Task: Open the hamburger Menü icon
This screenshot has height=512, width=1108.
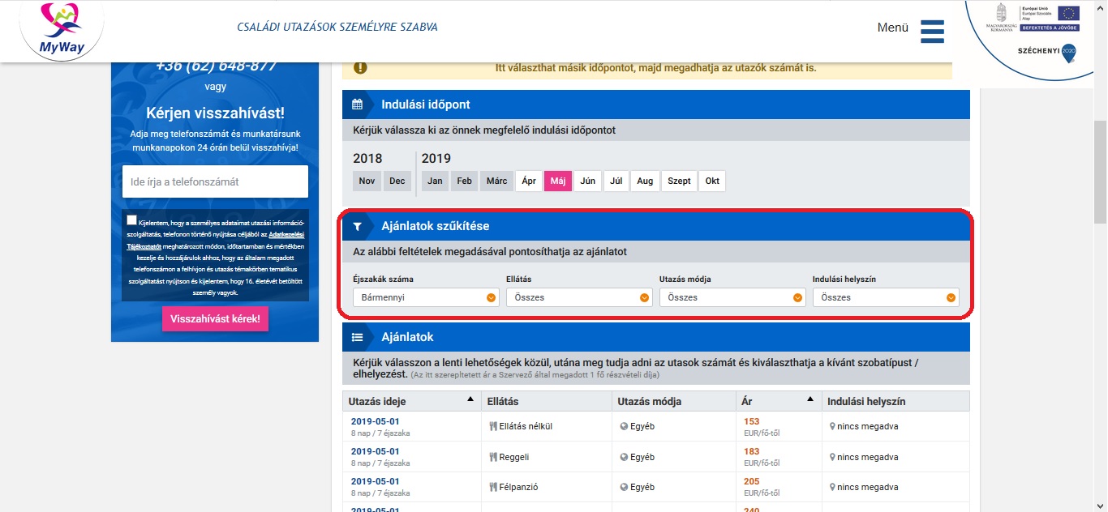Action: click(932, 31)
